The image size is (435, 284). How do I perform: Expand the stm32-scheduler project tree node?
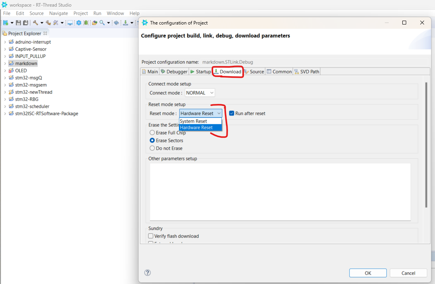coord(5,106)
